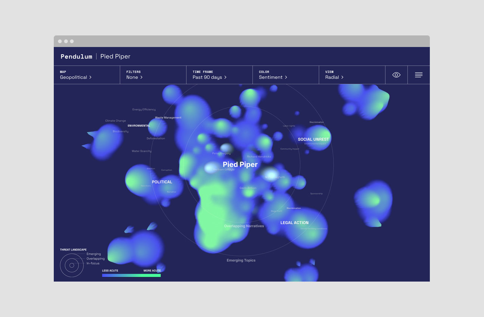Expand the Filters None dropdown

pyautogui.click(x=153, y=75)
